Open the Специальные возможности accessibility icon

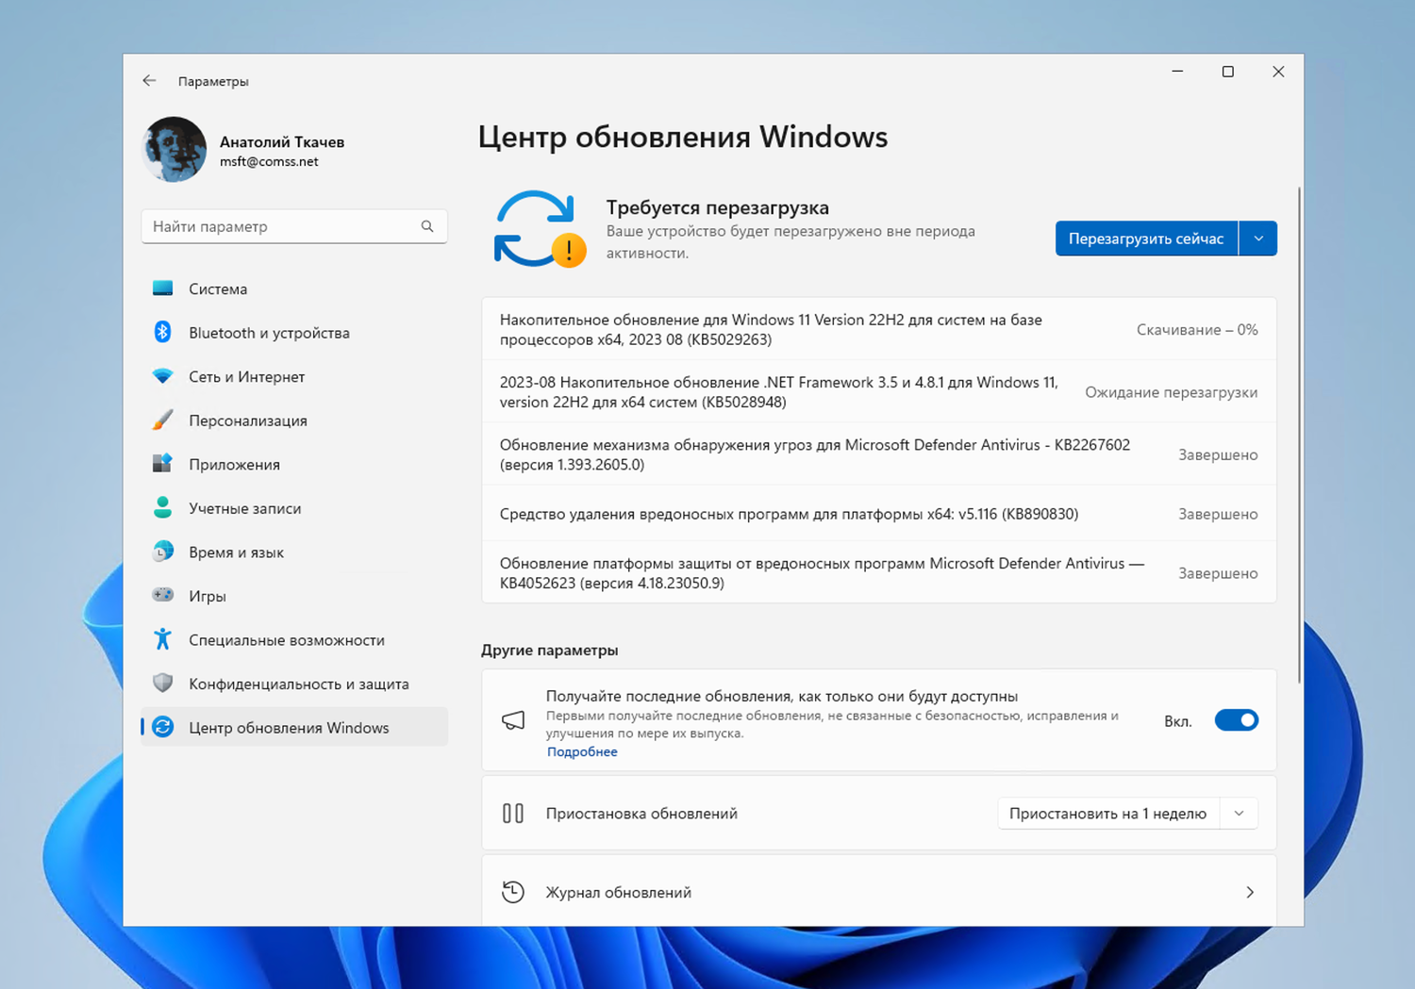(x=162, y=639)
